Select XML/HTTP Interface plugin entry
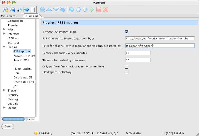The width and height of the screenshot is (199, 136). pyautogui.click(x=24, y=56)
